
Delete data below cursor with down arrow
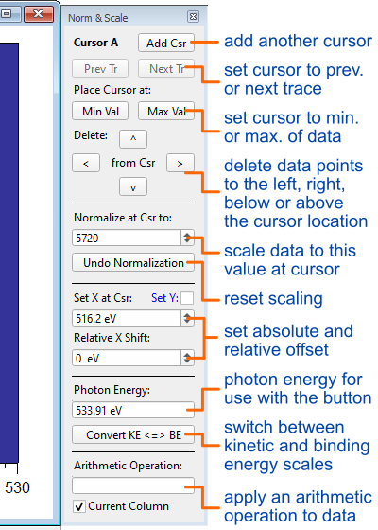coord(133,187)
